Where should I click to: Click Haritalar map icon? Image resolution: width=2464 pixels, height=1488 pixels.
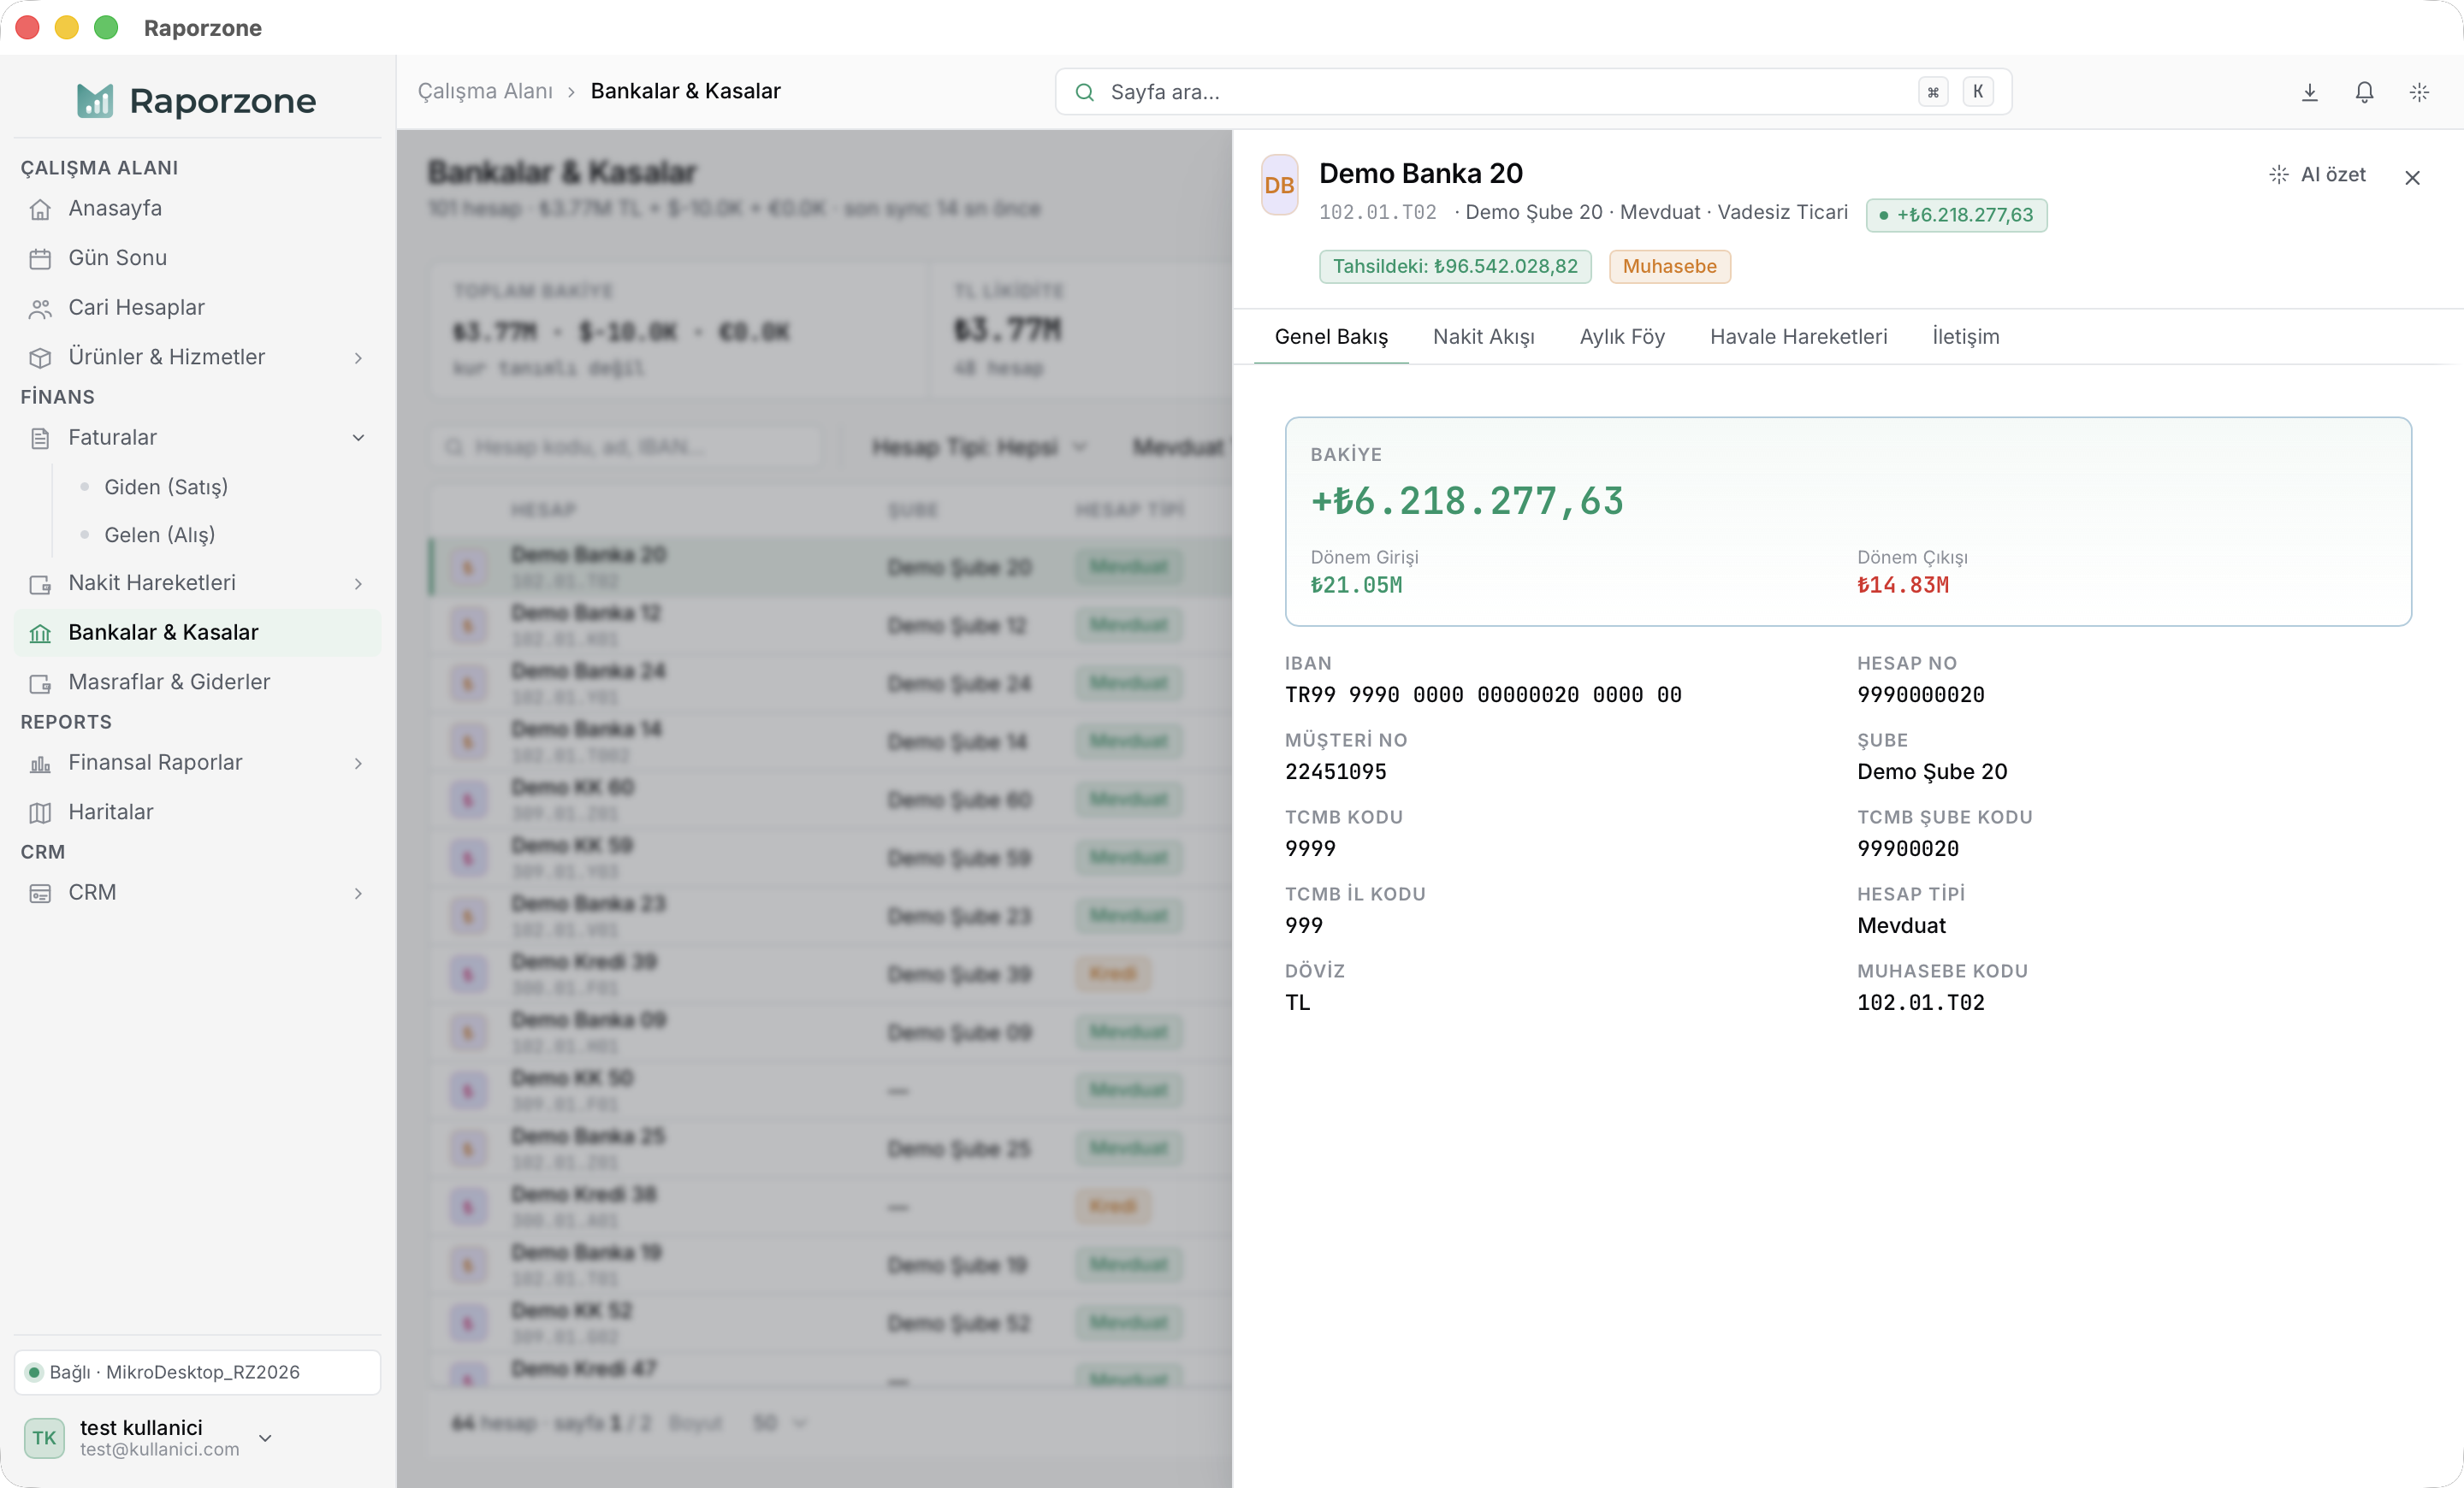(x=40, y=812)
